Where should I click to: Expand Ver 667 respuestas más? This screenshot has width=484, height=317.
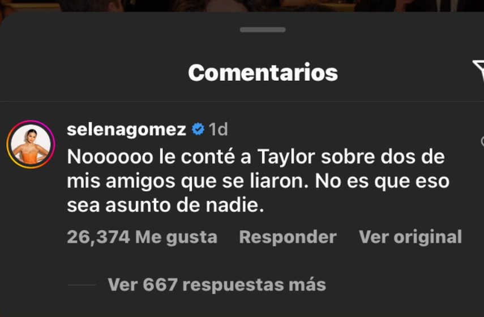coord(217,285)
